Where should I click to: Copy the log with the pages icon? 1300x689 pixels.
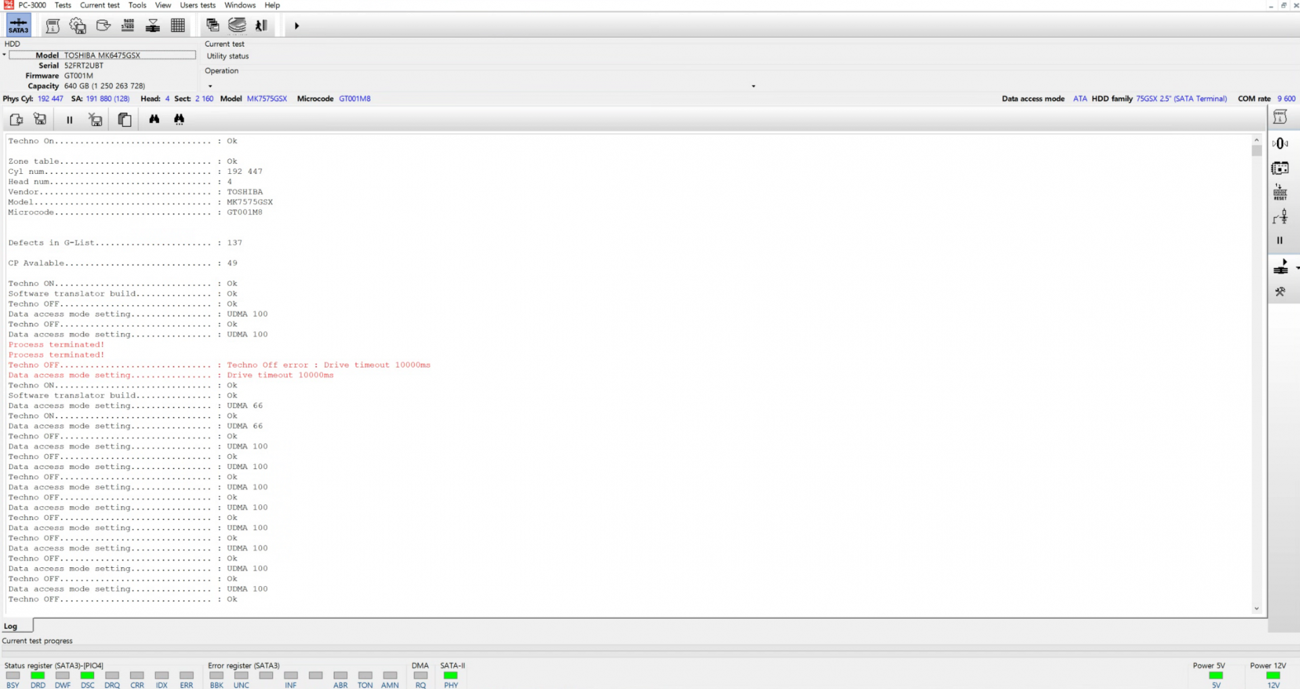pos(125,120)
